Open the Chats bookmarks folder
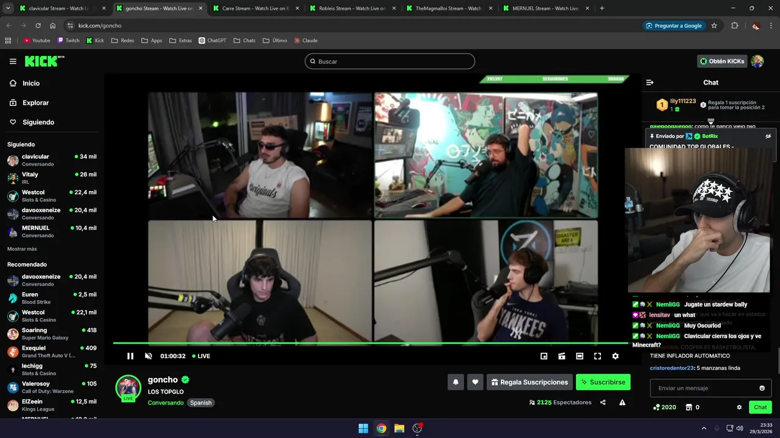The width and height of the screenshot is (780, 438). pyautogui.click(x=244, y=41)
